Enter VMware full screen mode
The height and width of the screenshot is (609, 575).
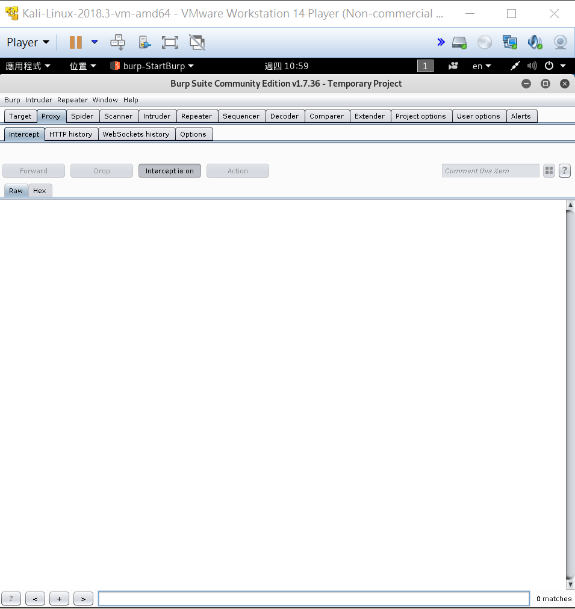point(170,42)
